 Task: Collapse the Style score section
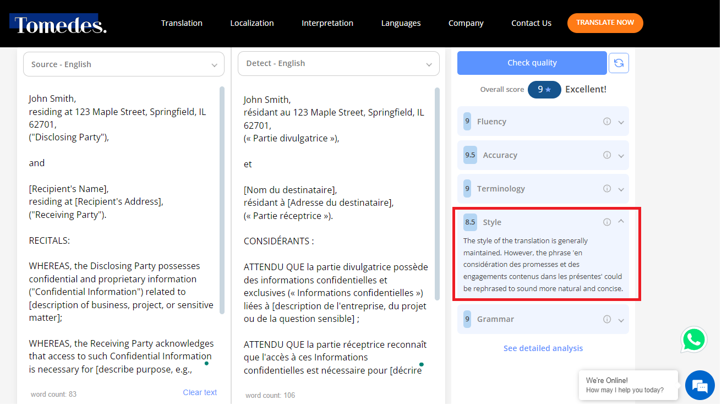pos(621,222)
